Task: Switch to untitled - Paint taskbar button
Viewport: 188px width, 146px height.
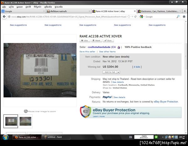Action: click(56, 137)
